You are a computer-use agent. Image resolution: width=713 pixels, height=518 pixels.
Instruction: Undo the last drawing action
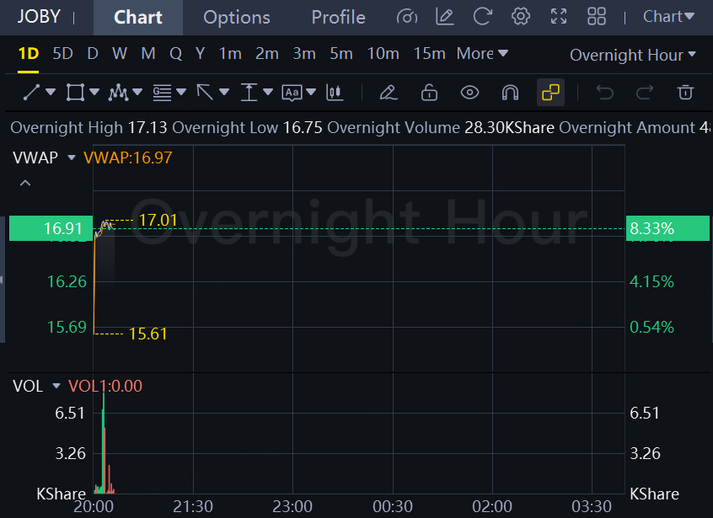pos(605,93)
